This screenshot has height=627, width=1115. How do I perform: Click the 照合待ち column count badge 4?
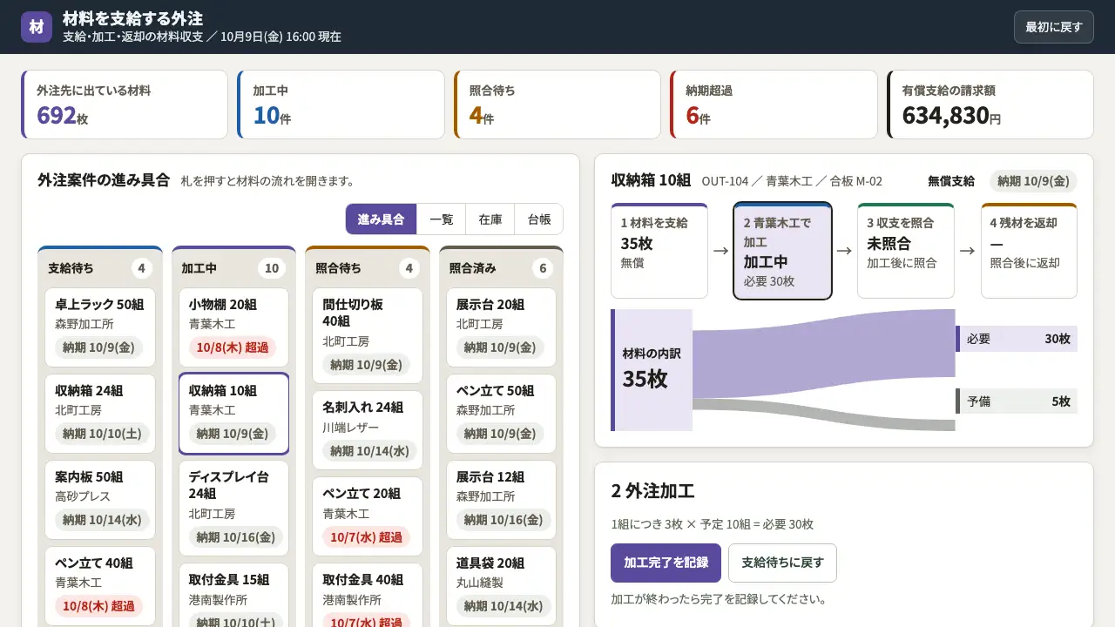point(409,268)
